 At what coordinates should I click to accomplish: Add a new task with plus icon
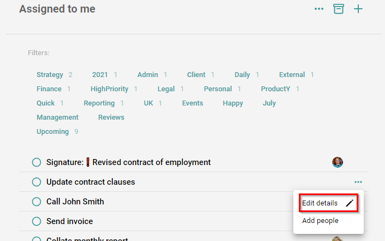click(x=358, y=9)
